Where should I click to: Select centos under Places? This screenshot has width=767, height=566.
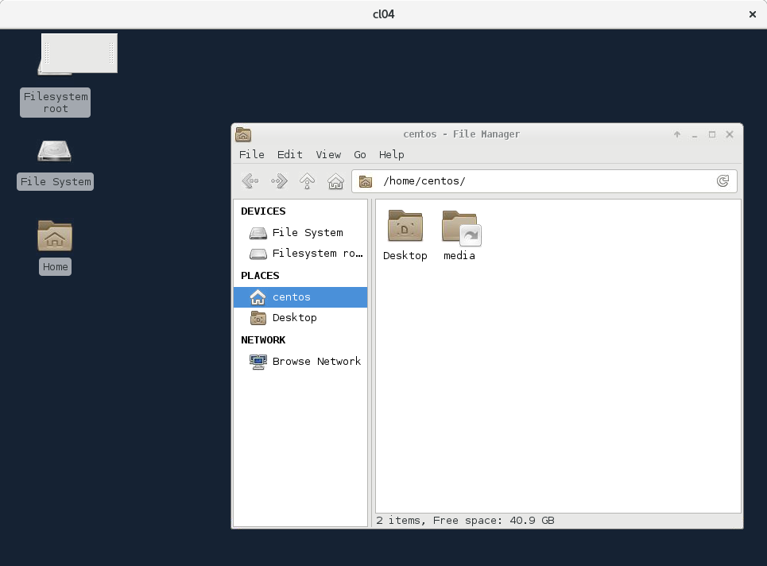[300, 297]
